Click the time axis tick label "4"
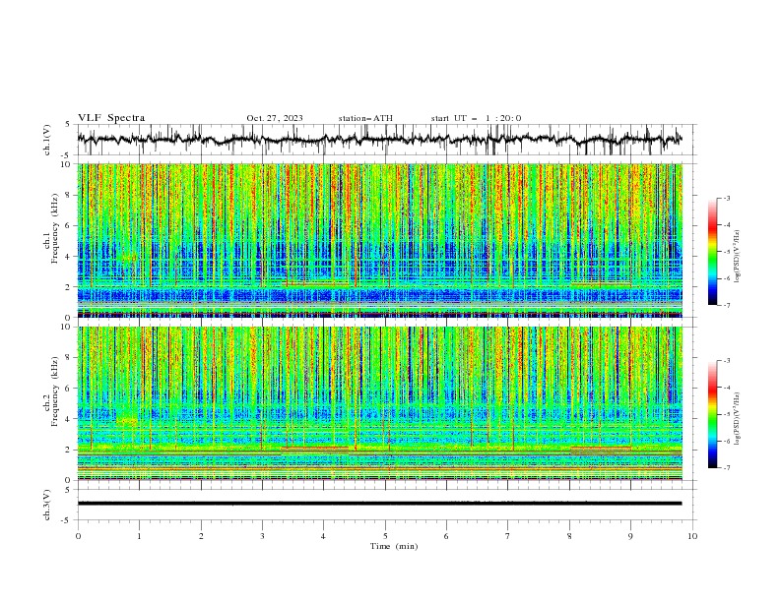Image resolution: width=780 pixels, height=602 pixels. click(x=323, y=536)
